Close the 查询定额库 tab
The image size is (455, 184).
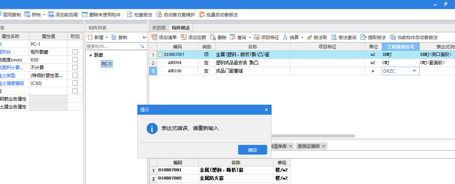pyautogui.click(x=324, y=146)
